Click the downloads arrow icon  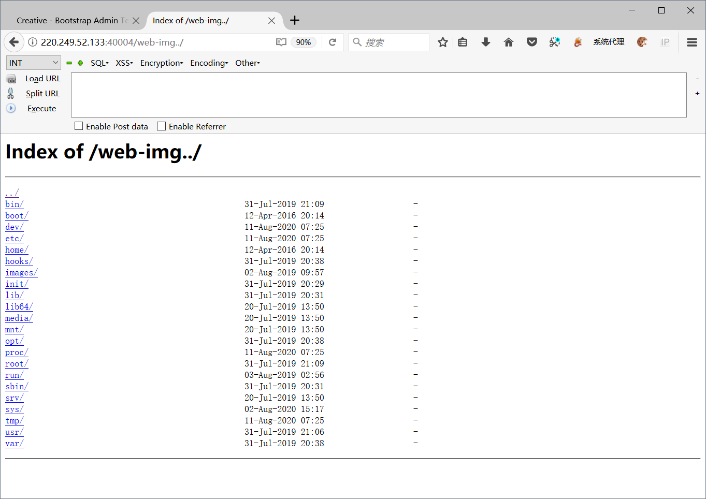click(x=485, y=42)
